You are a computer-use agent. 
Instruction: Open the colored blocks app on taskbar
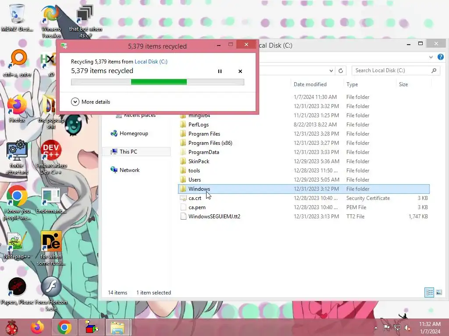coord(92,327)
